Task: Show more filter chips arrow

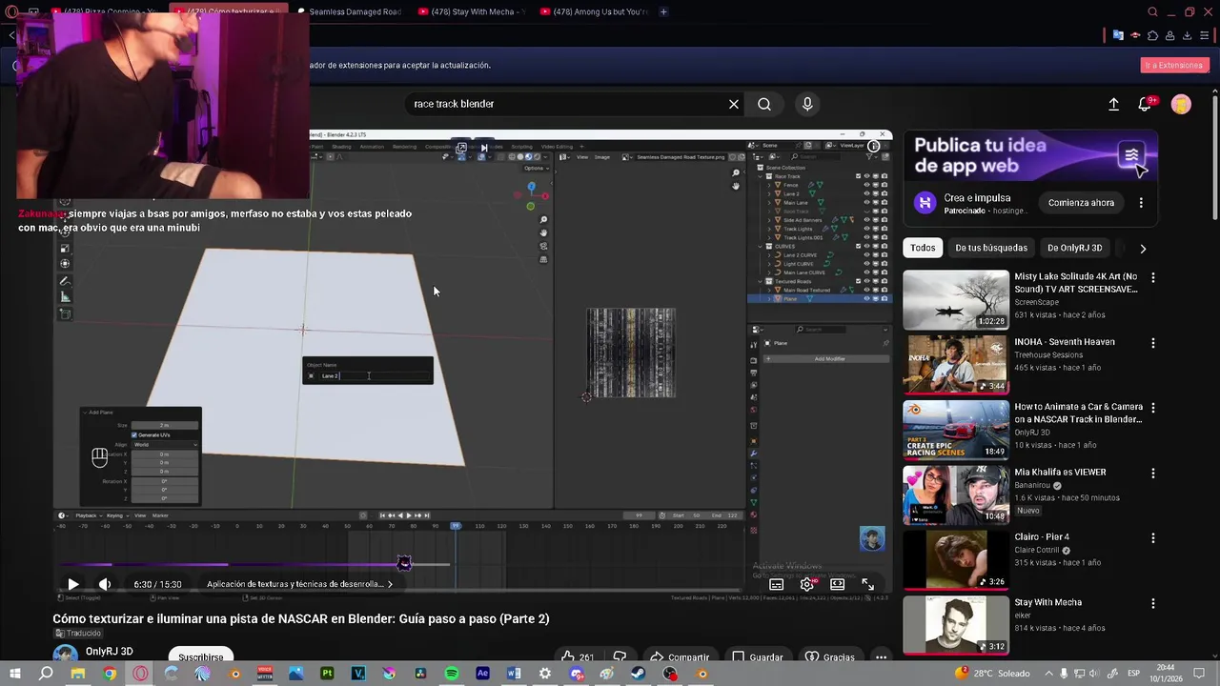Action: 1143,248
